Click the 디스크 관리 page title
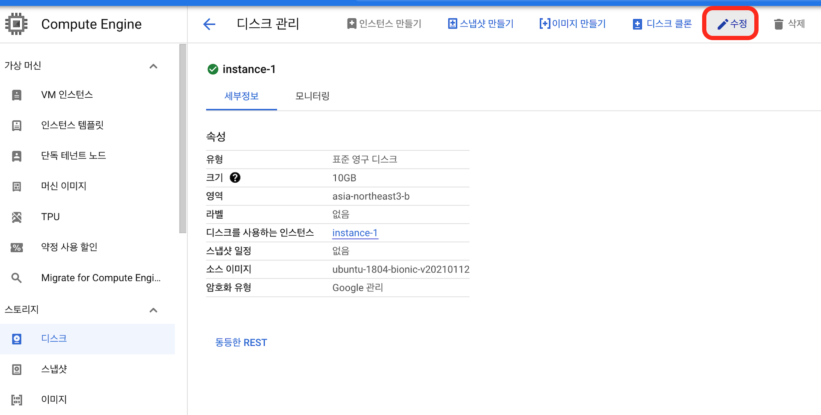Viewport: 821px width, 415px height. (268, 23)
